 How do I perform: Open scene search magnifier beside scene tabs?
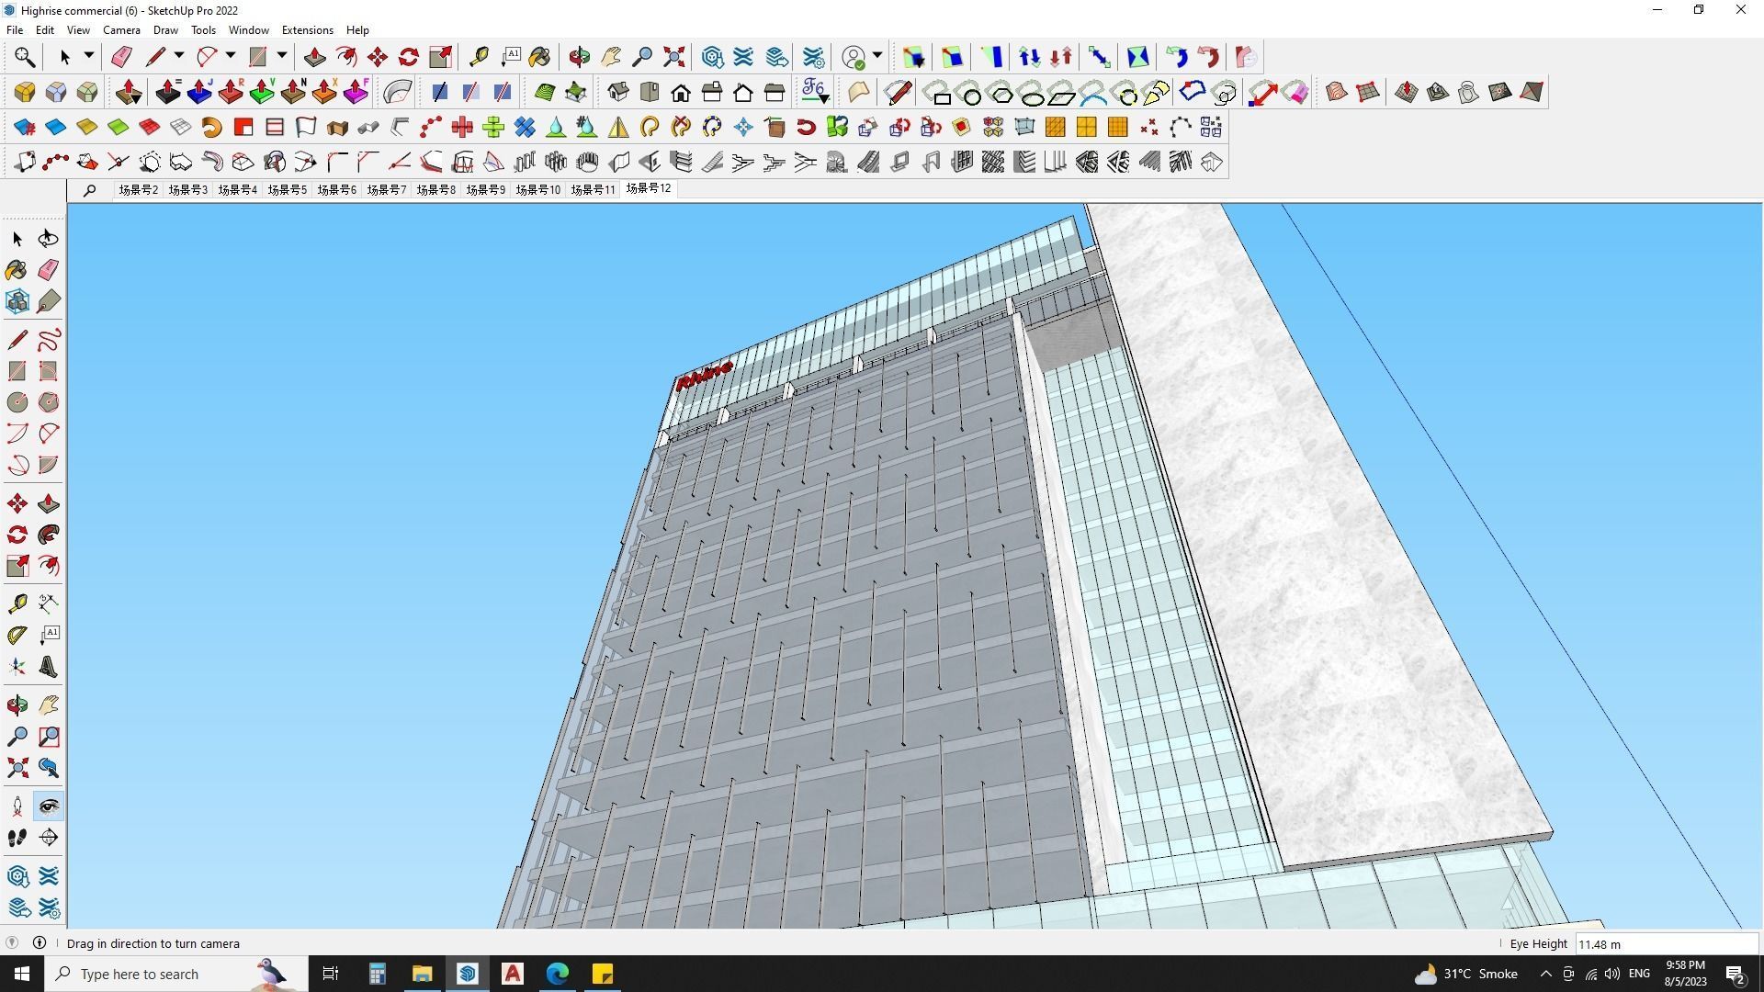click(x=90, y=190)
